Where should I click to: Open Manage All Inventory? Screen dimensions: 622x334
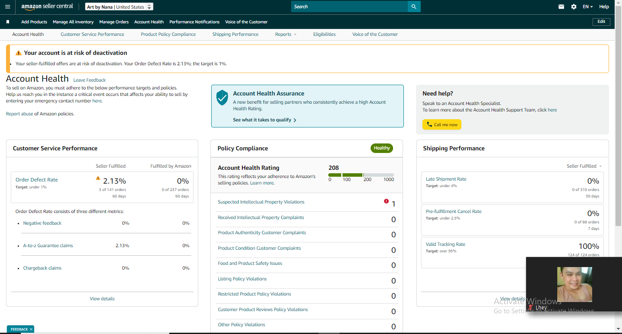(x=73, y=22)
